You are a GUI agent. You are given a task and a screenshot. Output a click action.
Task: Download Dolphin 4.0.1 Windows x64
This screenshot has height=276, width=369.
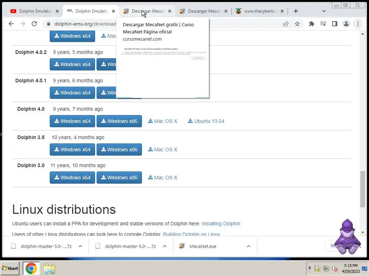pos(72,93)
